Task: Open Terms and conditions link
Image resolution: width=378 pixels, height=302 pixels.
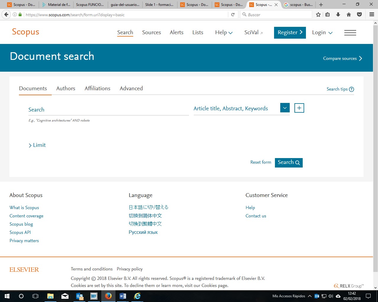Action: [92, 269]
